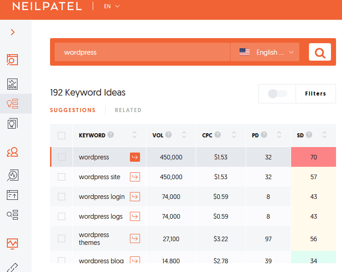Click the 'wordpress logs' keyword text
Viewport: 342px width, 272px height.
pyautogui.click(x=101, y=216)
